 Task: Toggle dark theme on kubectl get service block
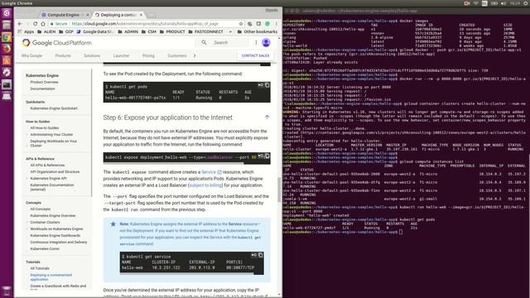254,255
